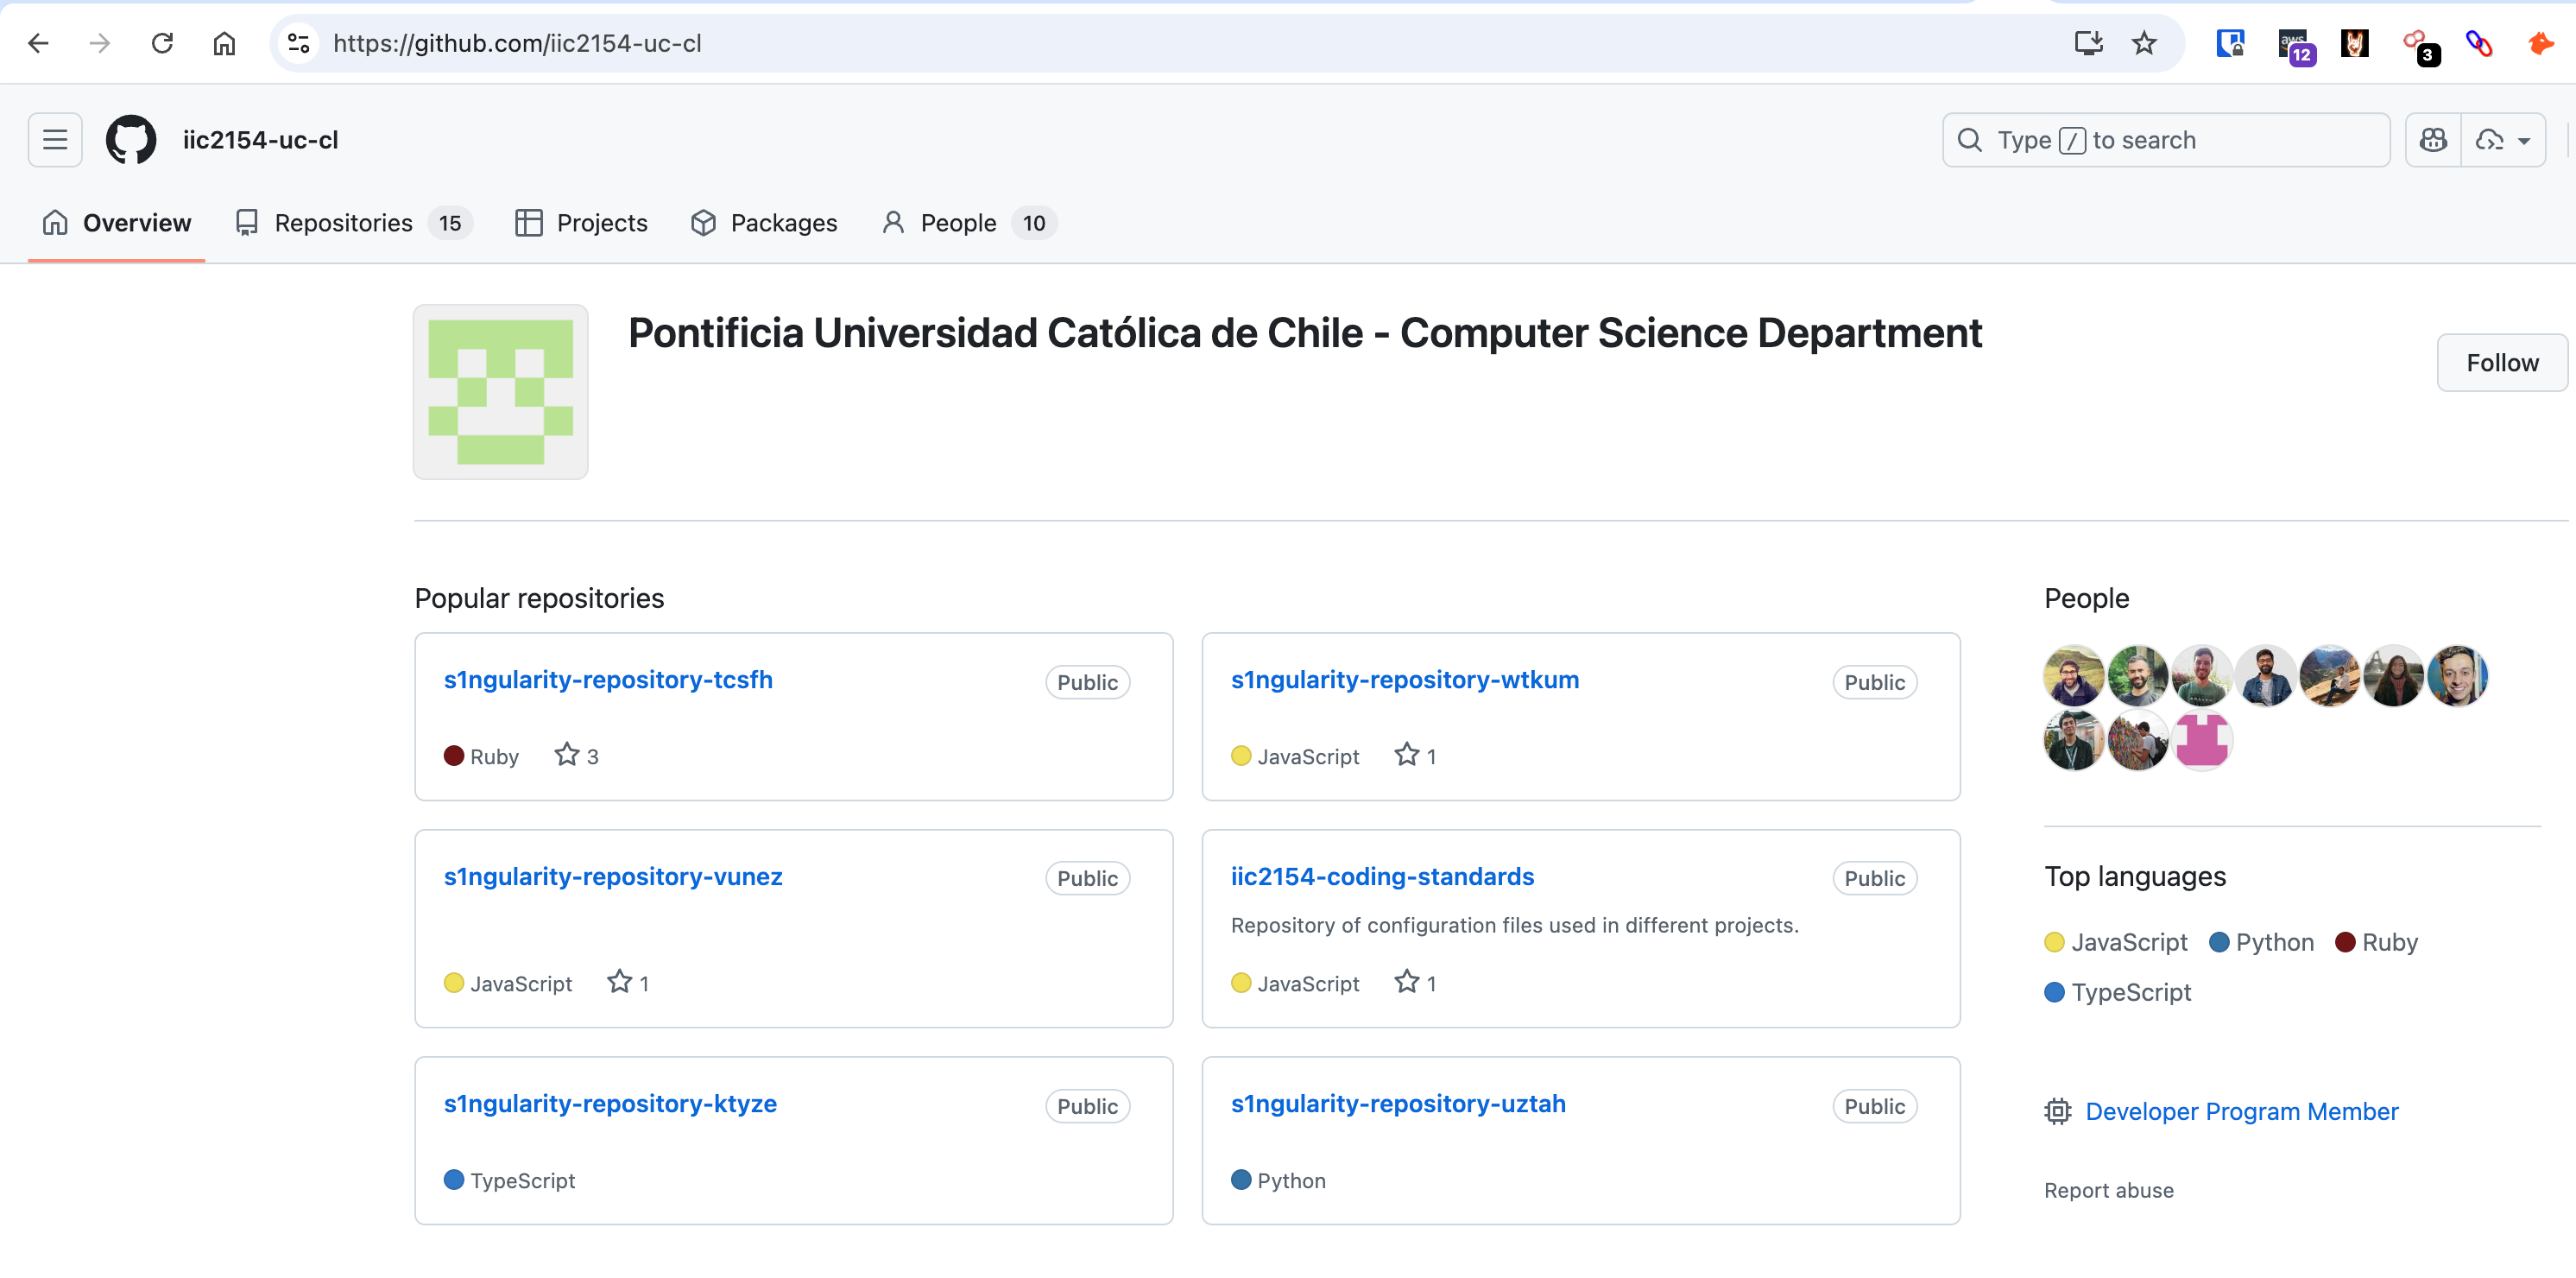The height and width of the screenshot is (1278, 2576).
Task: Filter by TypeScript in Top languages
Action: pyautogui.click(x=2118, y=992)
